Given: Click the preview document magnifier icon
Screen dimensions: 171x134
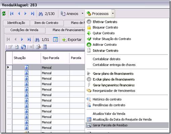Looking at the screenshot, I should coord(38,47).
